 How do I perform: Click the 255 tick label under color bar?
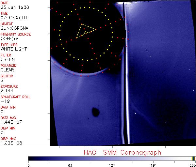(192, 165)
